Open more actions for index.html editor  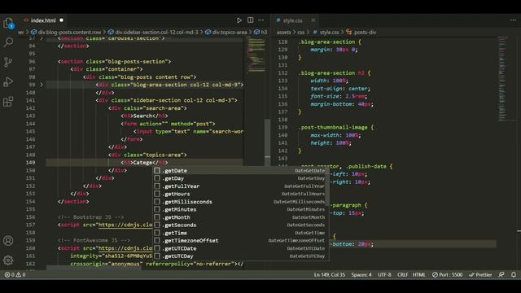pos(261,20)
